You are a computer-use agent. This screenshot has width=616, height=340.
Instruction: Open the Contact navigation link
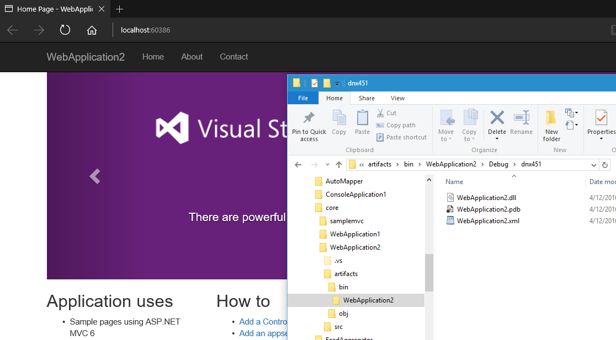(233, 57)
